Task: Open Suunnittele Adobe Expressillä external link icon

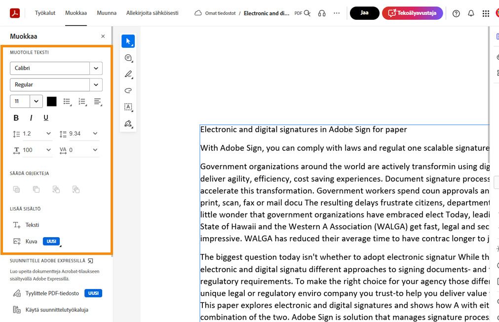Action: [91, 261]
